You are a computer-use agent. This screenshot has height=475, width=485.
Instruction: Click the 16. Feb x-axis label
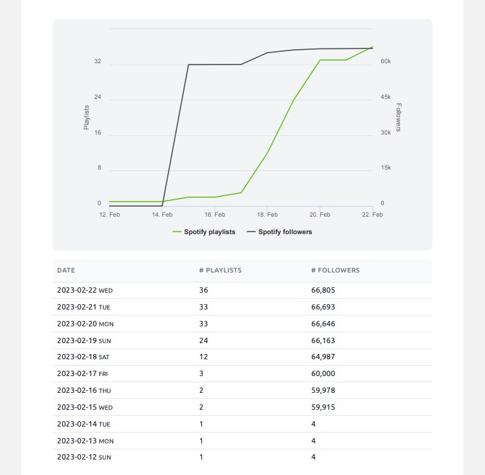[215, 215]
